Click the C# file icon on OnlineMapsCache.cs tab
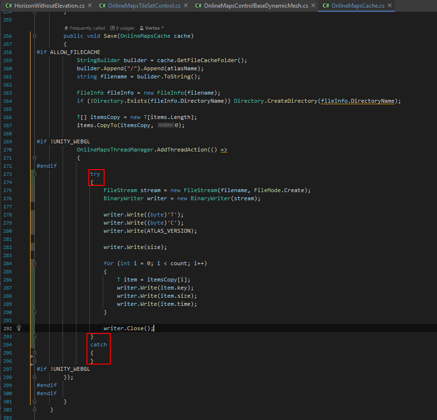The height and width of the screenshot is (420, 437). 326,6
